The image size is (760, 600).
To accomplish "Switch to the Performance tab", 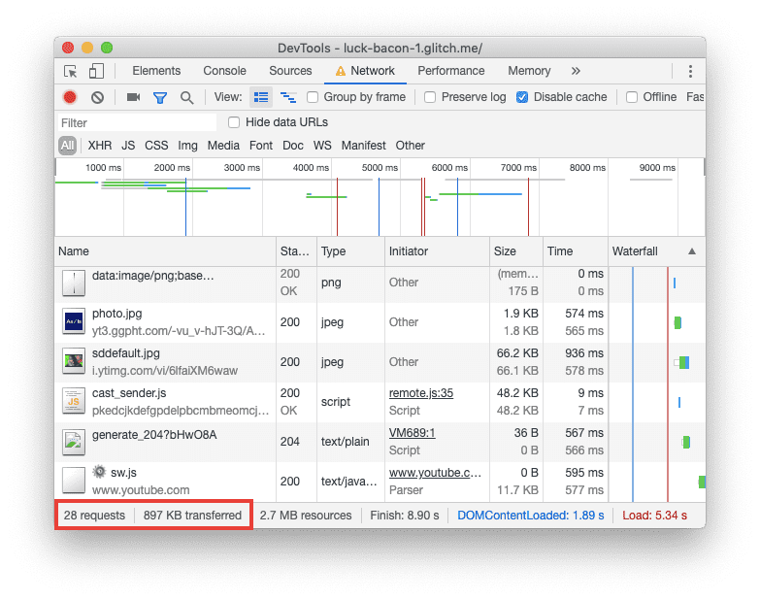I will 450,71.
